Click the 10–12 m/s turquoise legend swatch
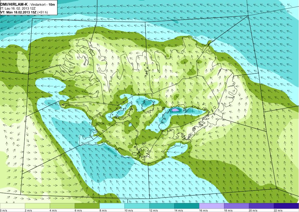Screen dimensions: 299x212 pos(137,206)
